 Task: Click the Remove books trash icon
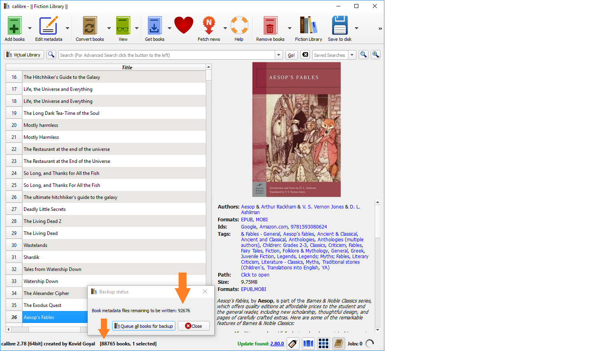pos(270,26)
